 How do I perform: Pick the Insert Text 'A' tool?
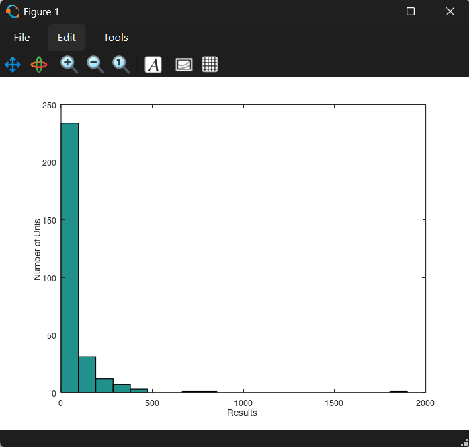click(x=153, y=65)
